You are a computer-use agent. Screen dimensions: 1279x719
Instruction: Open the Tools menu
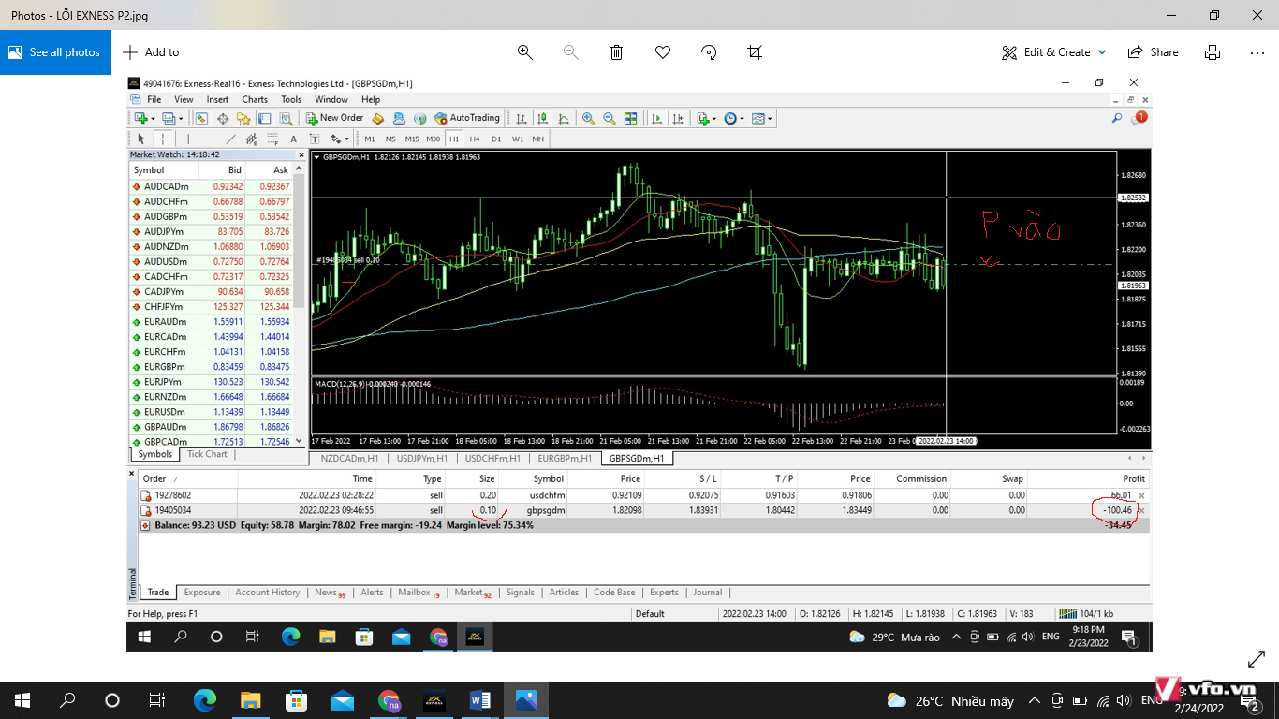(291, 99)
